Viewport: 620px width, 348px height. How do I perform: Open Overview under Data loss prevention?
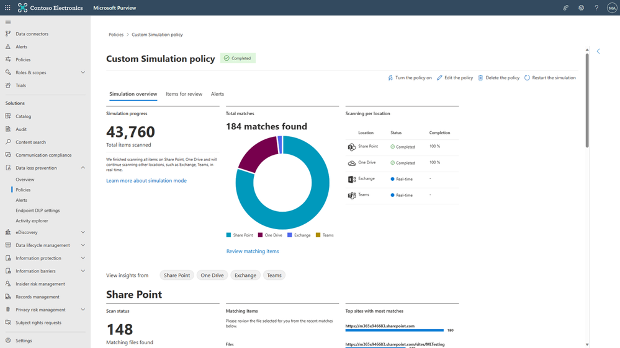(x=25, y=180)
